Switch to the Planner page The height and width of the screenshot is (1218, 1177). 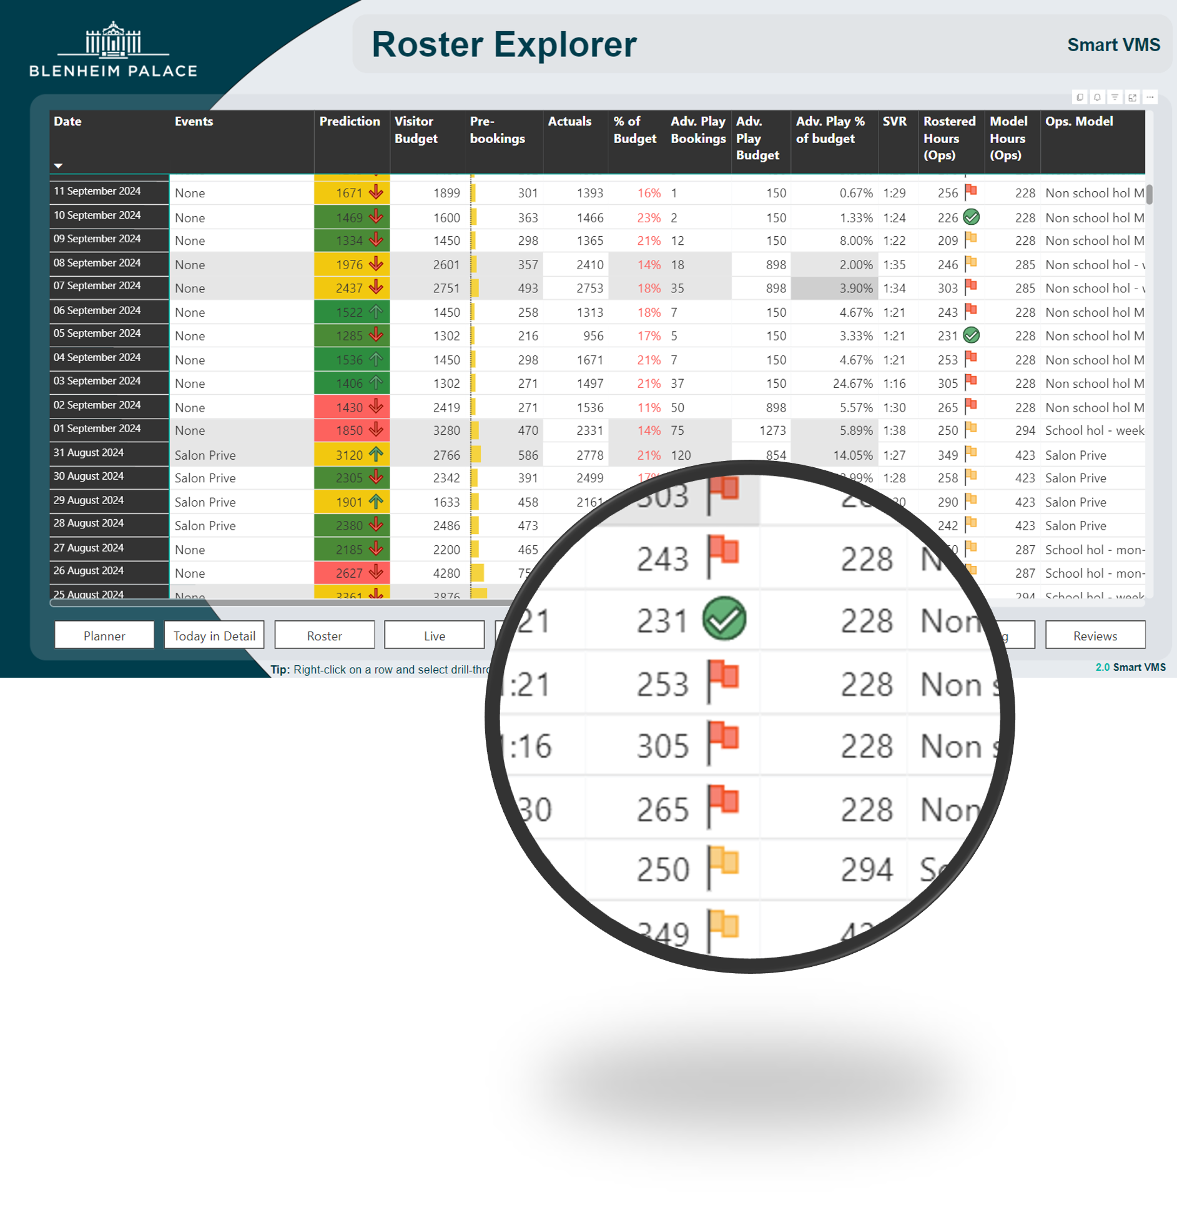[104, 635]
